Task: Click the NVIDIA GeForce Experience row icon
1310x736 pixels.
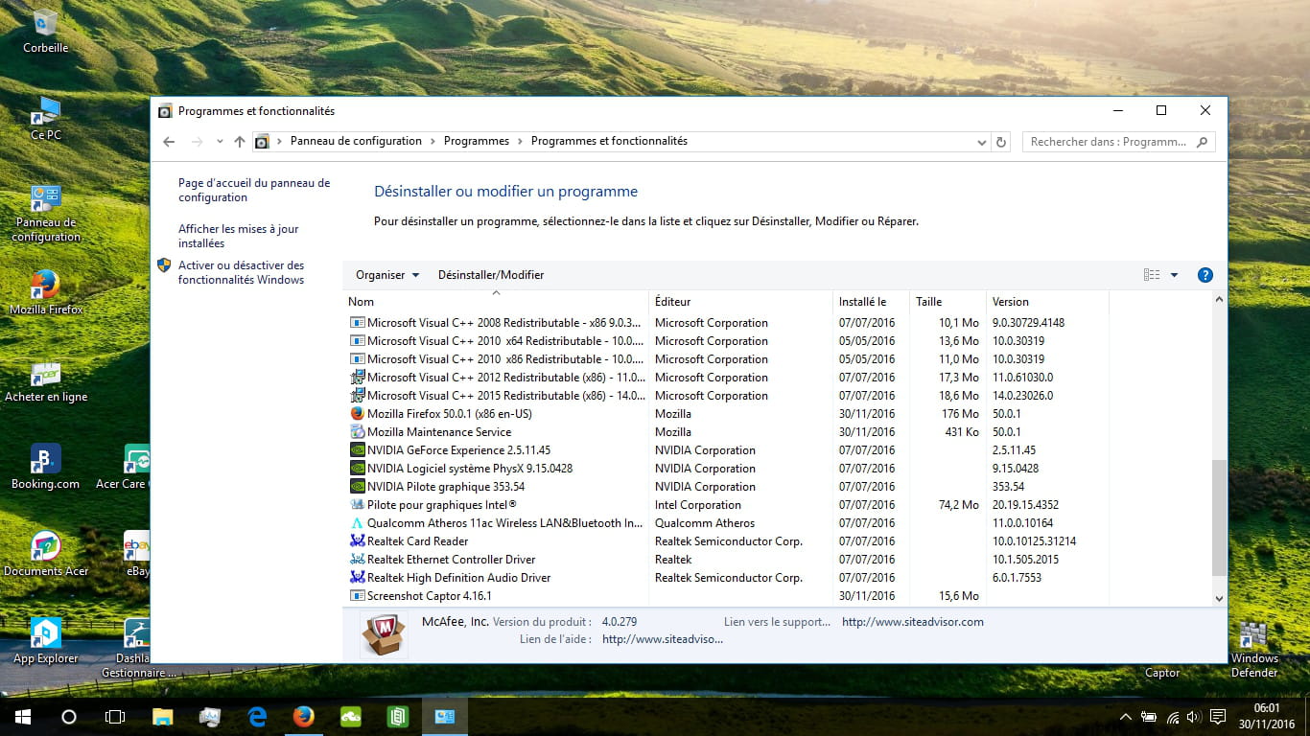Action: point(358,450)
